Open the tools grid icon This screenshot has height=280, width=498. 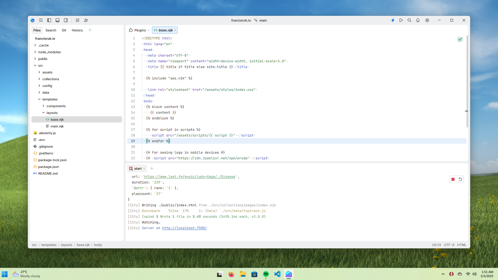[x=78, y=20]
